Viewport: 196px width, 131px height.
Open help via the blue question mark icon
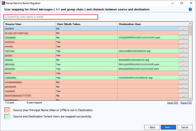click(x=190, y=9)
